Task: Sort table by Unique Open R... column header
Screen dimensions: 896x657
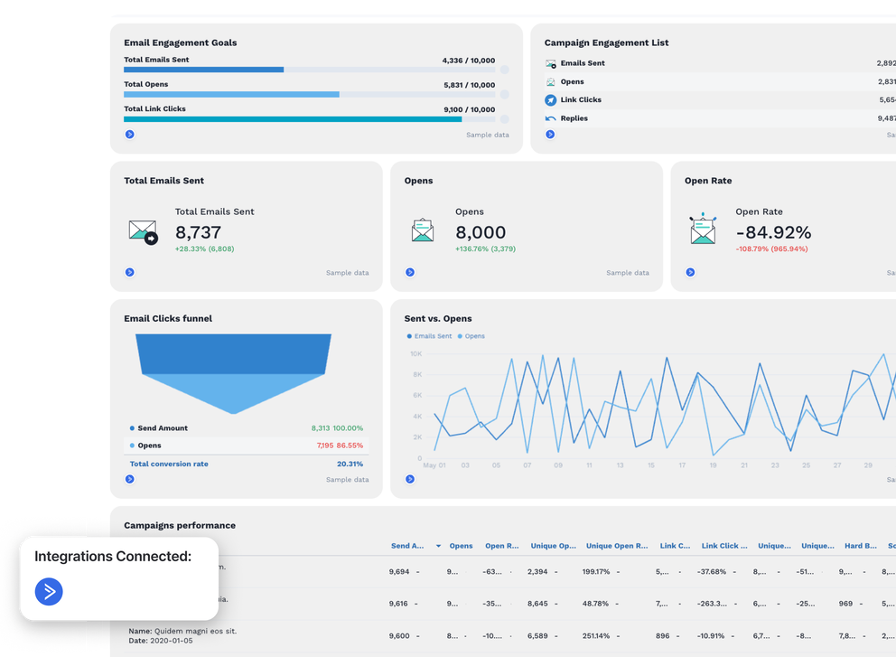Action: pyautogui.click(x=617, y=546)
